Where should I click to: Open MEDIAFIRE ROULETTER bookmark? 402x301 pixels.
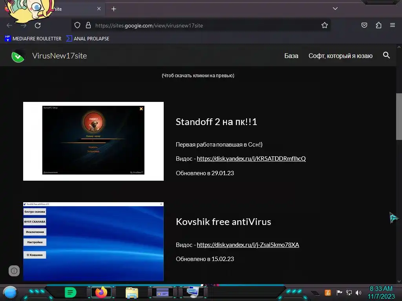click(33, 39)
